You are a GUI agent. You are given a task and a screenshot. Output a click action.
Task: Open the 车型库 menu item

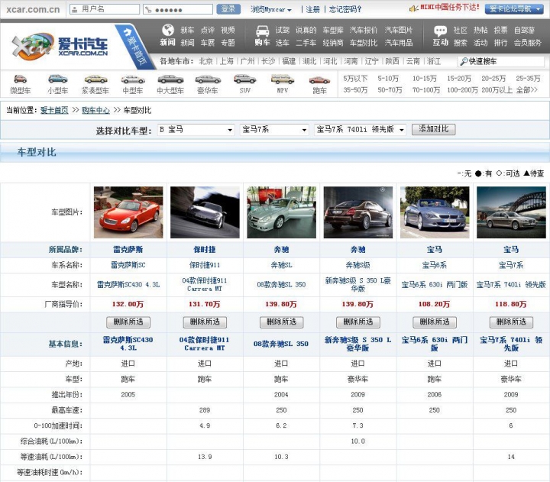pos(333,30)
